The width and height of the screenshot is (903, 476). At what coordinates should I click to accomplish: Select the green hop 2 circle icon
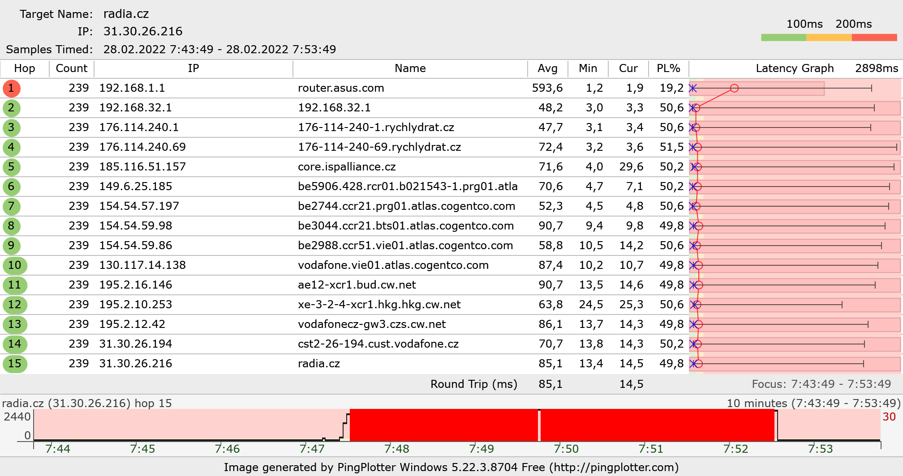pos(11,108)
